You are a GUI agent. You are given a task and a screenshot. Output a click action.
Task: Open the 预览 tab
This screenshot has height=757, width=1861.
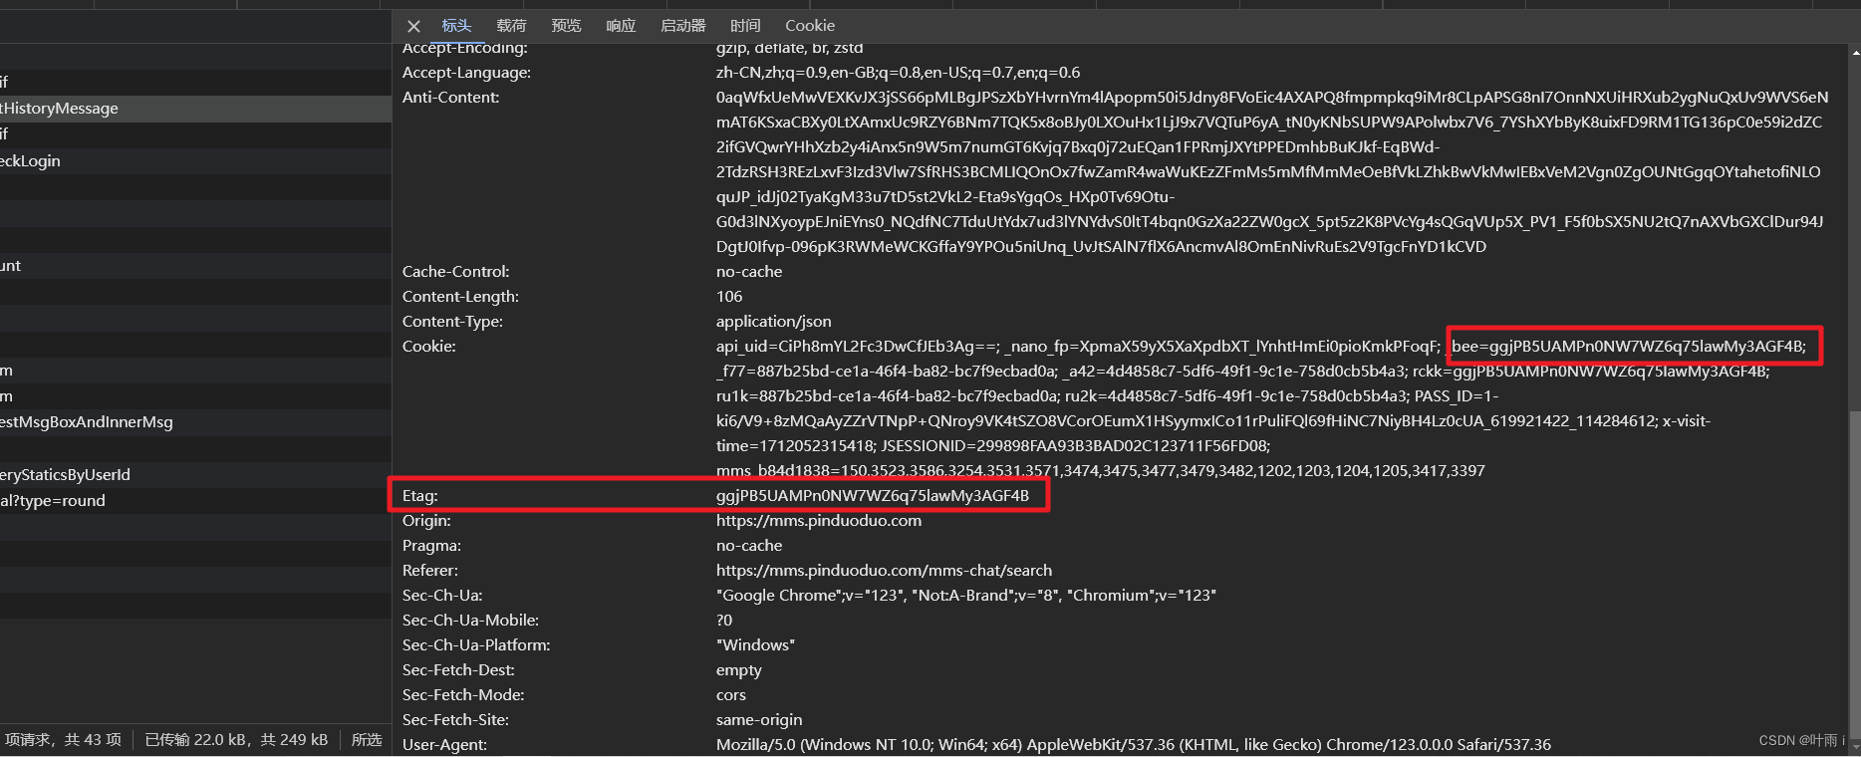566,26
